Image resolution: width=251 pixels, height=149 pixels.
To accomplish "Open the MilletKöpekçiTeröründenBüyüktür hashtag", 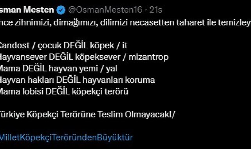I will pyautogui.click(x=66, y=138).
